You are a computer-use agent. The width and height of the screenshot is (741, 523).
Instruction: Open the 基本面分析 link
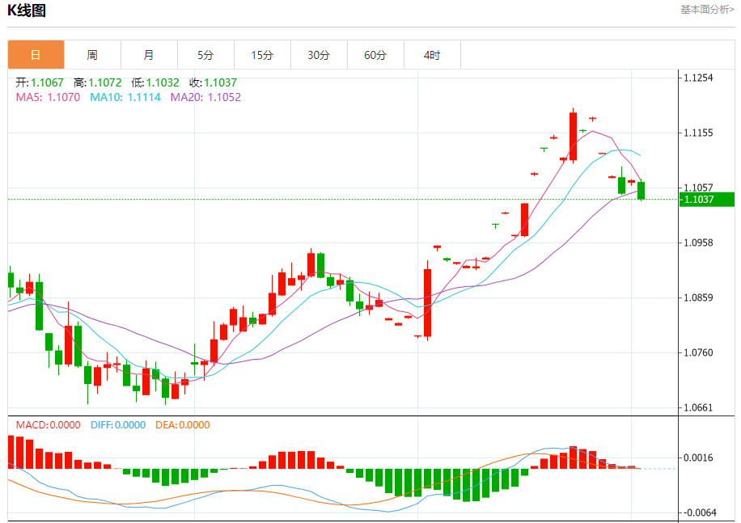[x=707, y=10]
